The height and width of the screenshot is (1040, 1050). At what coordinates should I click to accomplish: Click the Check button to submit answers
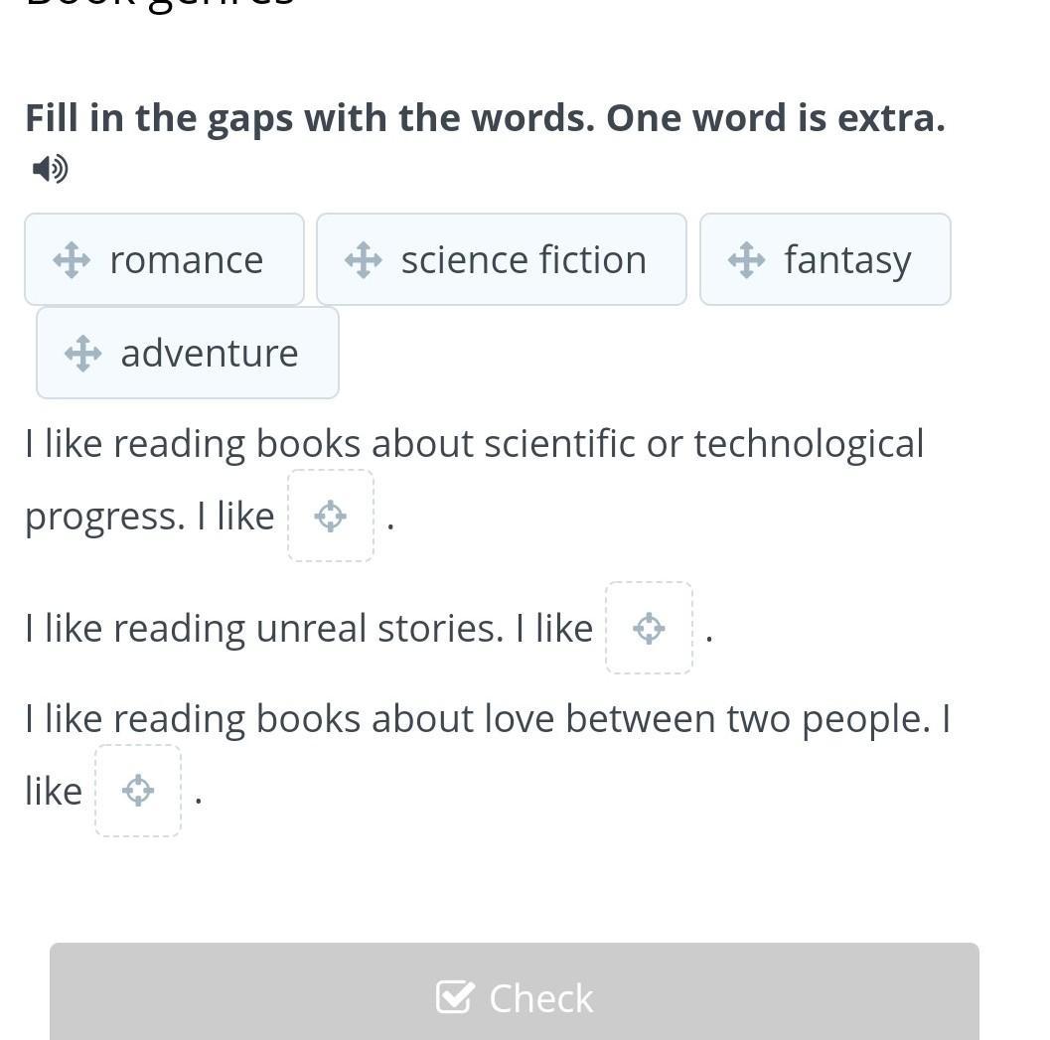pos(515,991)
